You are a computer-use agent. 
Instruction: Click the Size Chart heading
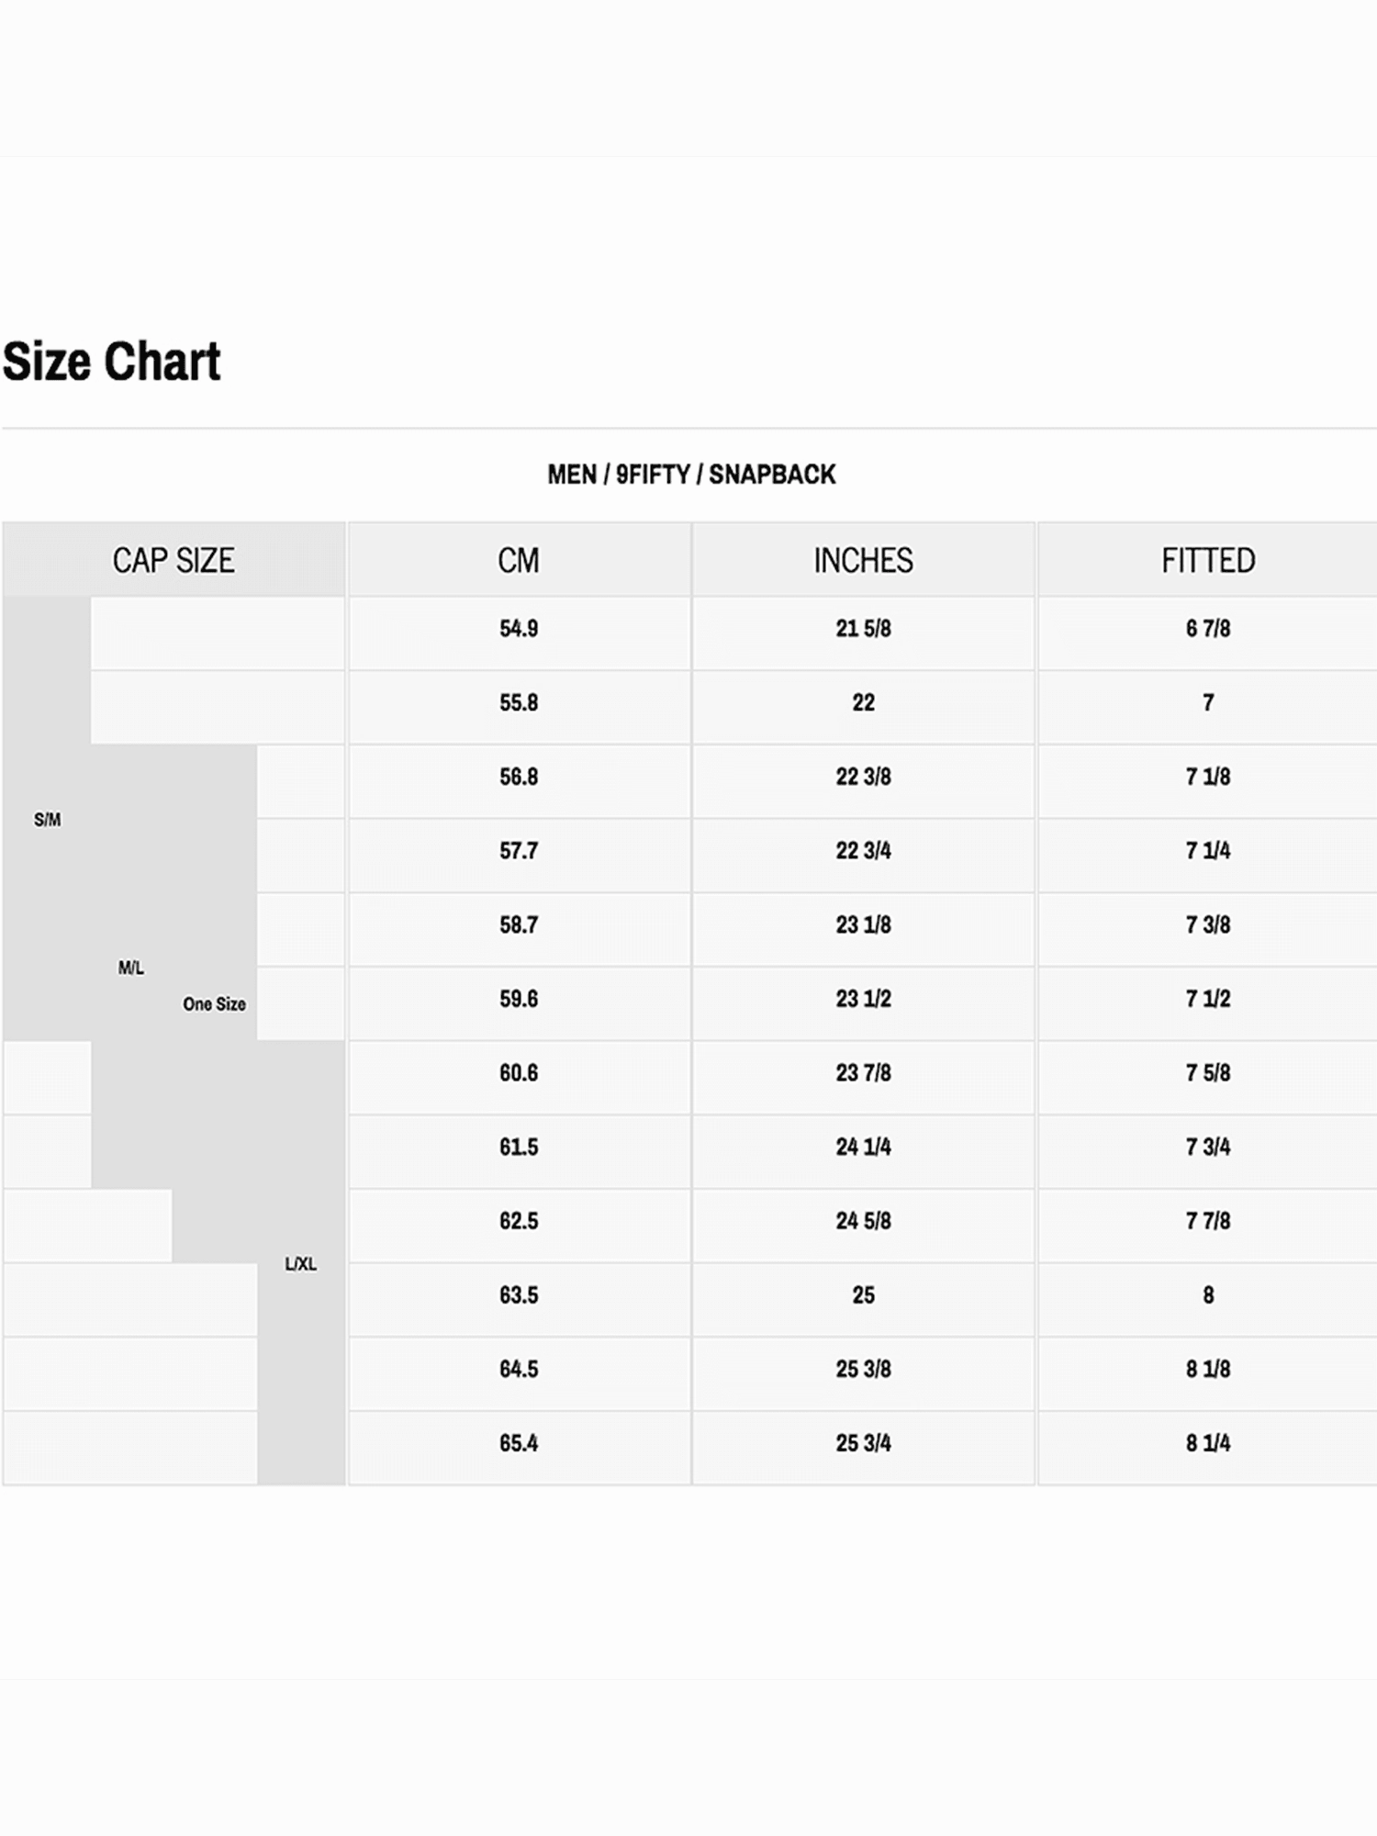point(111,361)
